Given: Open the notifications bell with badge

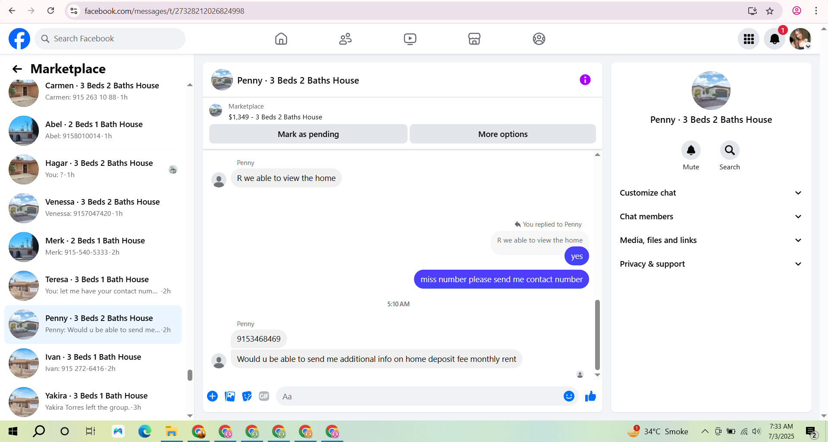Looking at the screenshot, I should [775, 39].
